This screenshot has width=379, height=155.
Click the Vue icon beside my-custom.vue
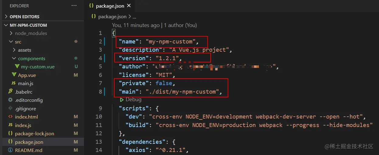point(17,67)
